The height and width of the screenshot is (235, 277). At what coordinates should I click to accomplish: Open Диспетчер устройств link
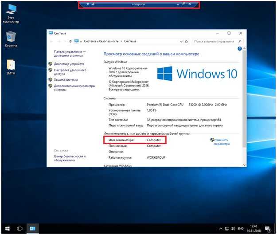click(x=69, y=64)
